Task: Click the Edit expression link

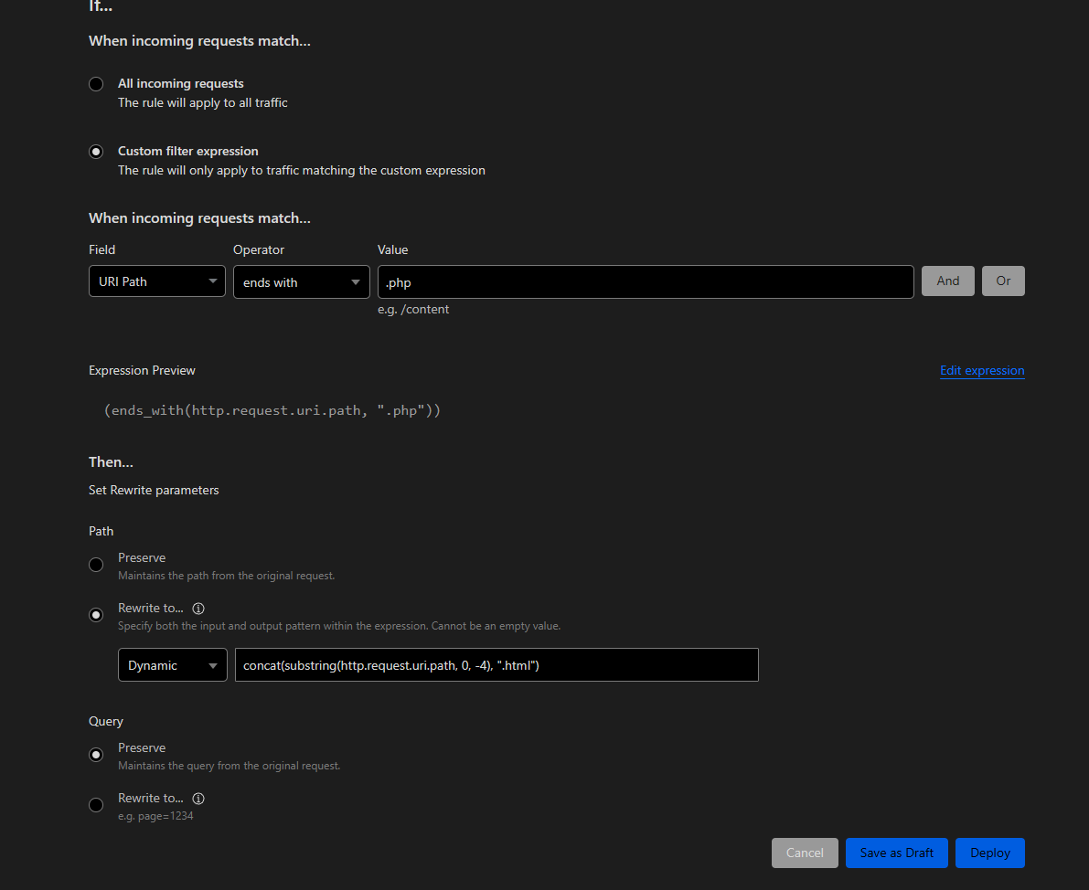Action: tap(982, 370)
